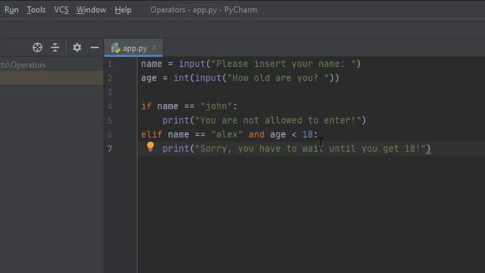
Task: Click the text "Please insert your name: "
Action: pyautogui.click(x=283, y=64)
